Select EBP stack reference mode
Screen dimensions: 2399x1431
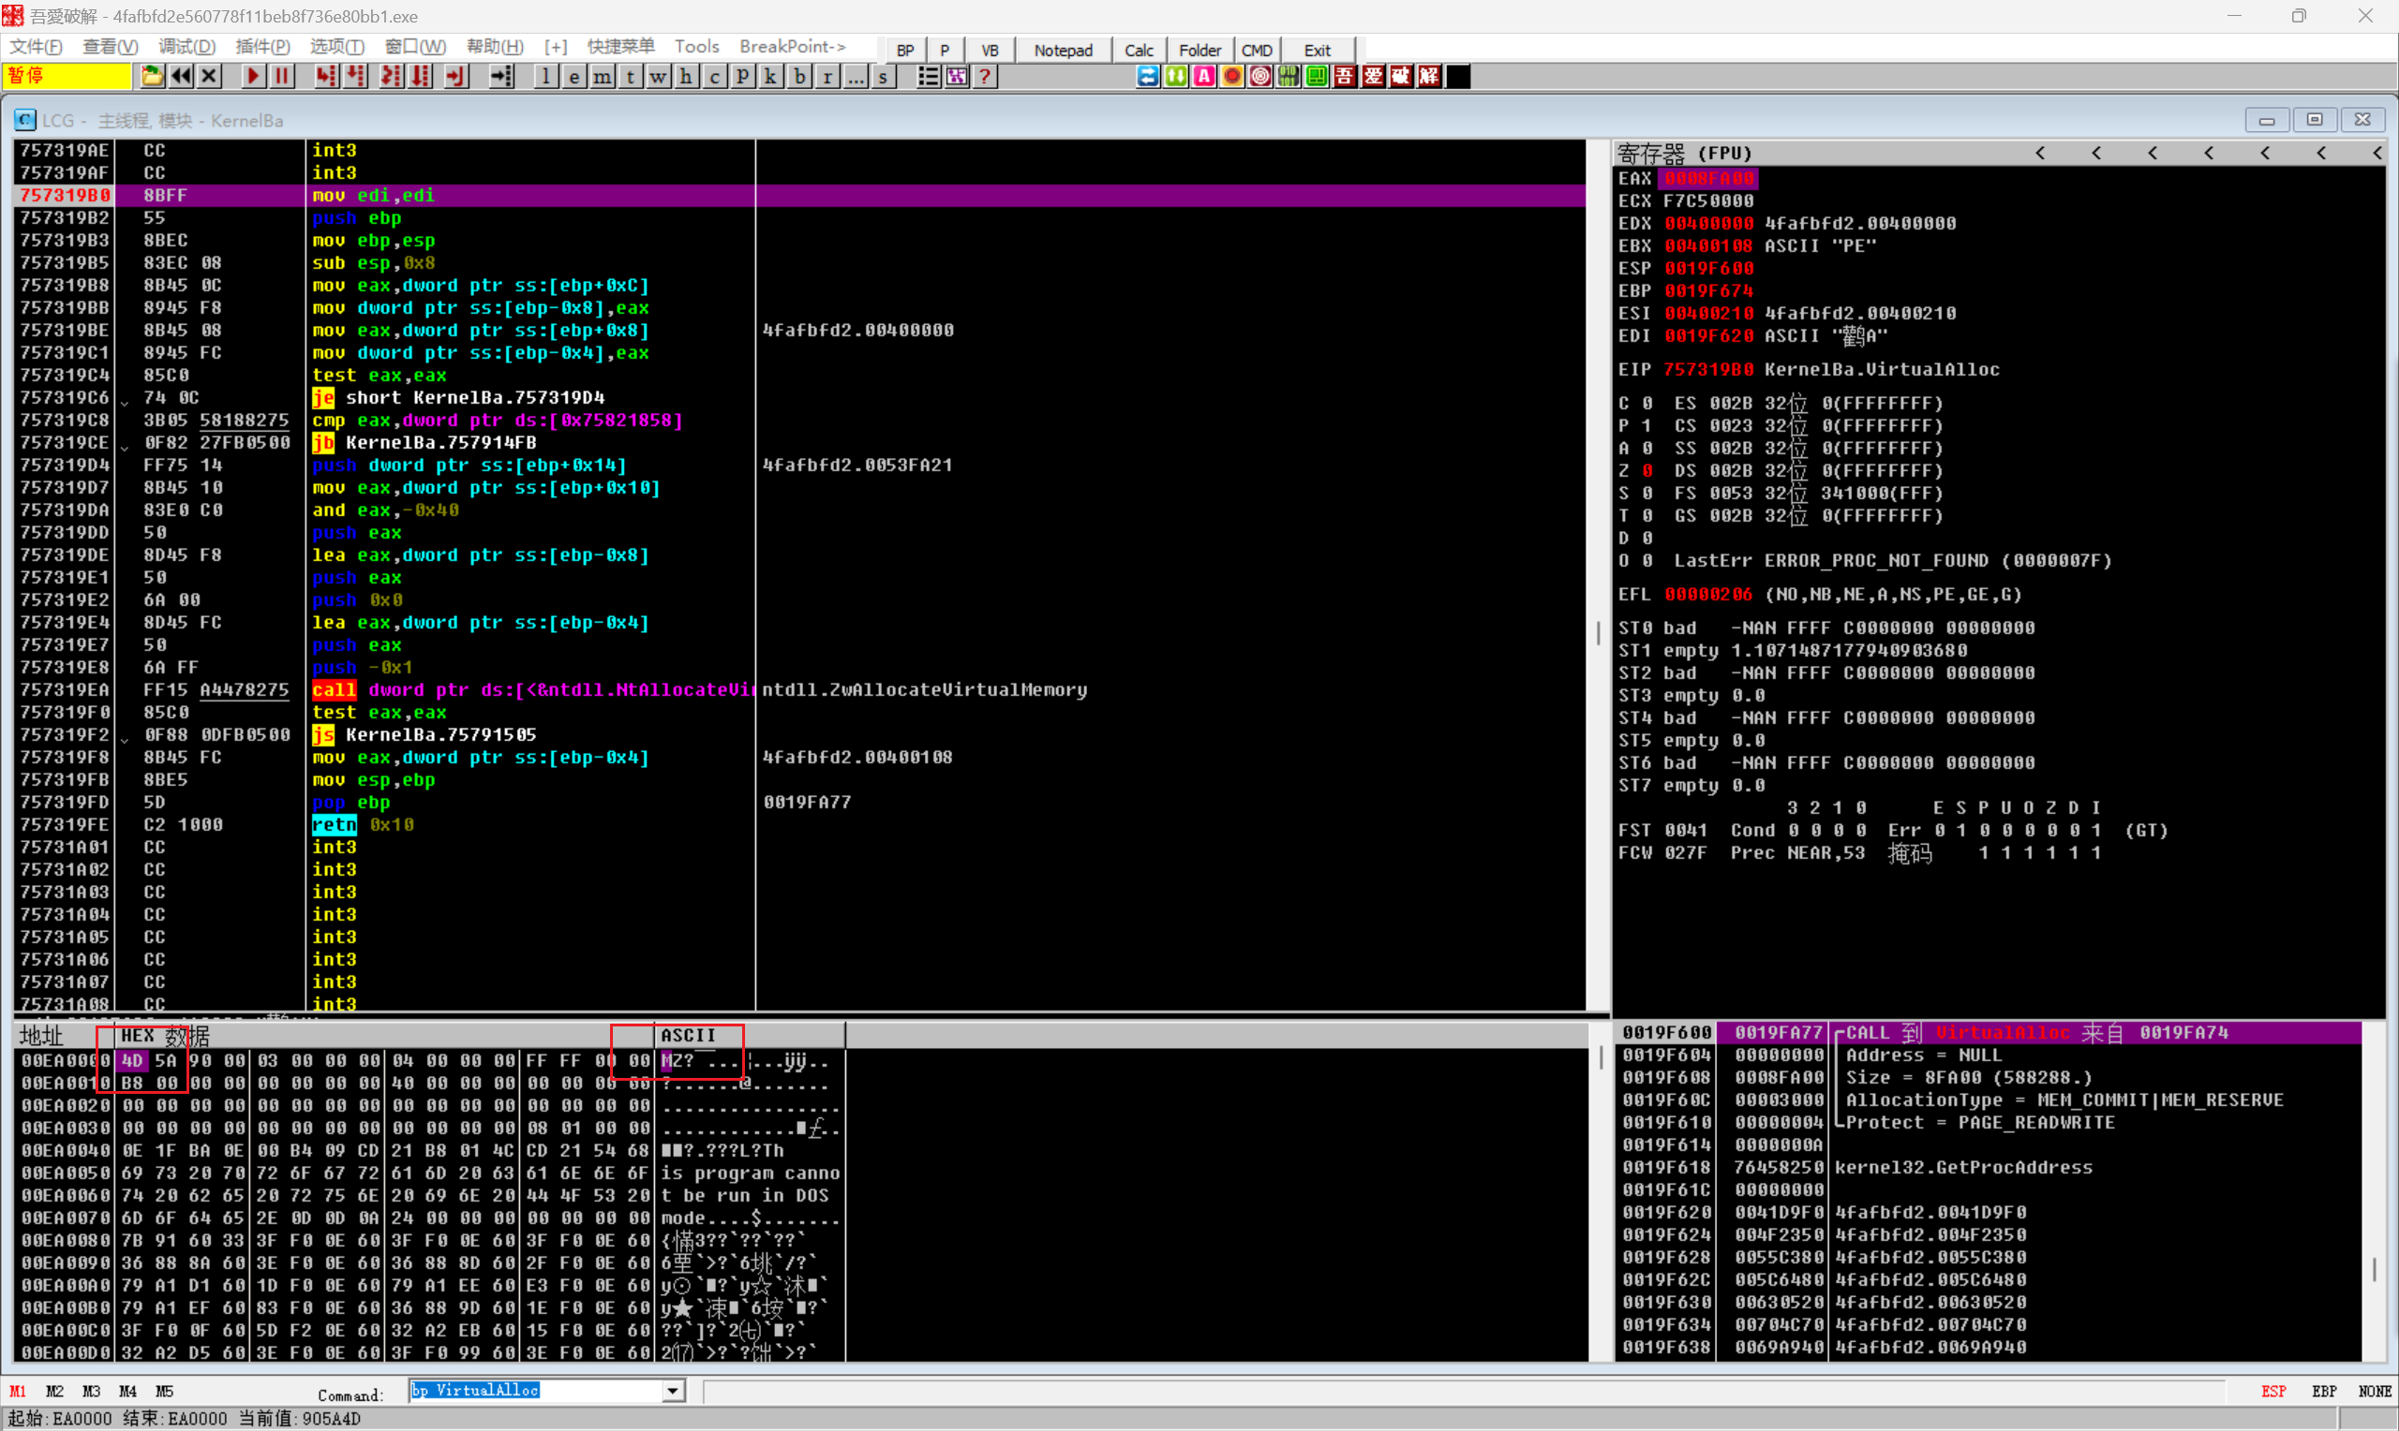2324,1392
